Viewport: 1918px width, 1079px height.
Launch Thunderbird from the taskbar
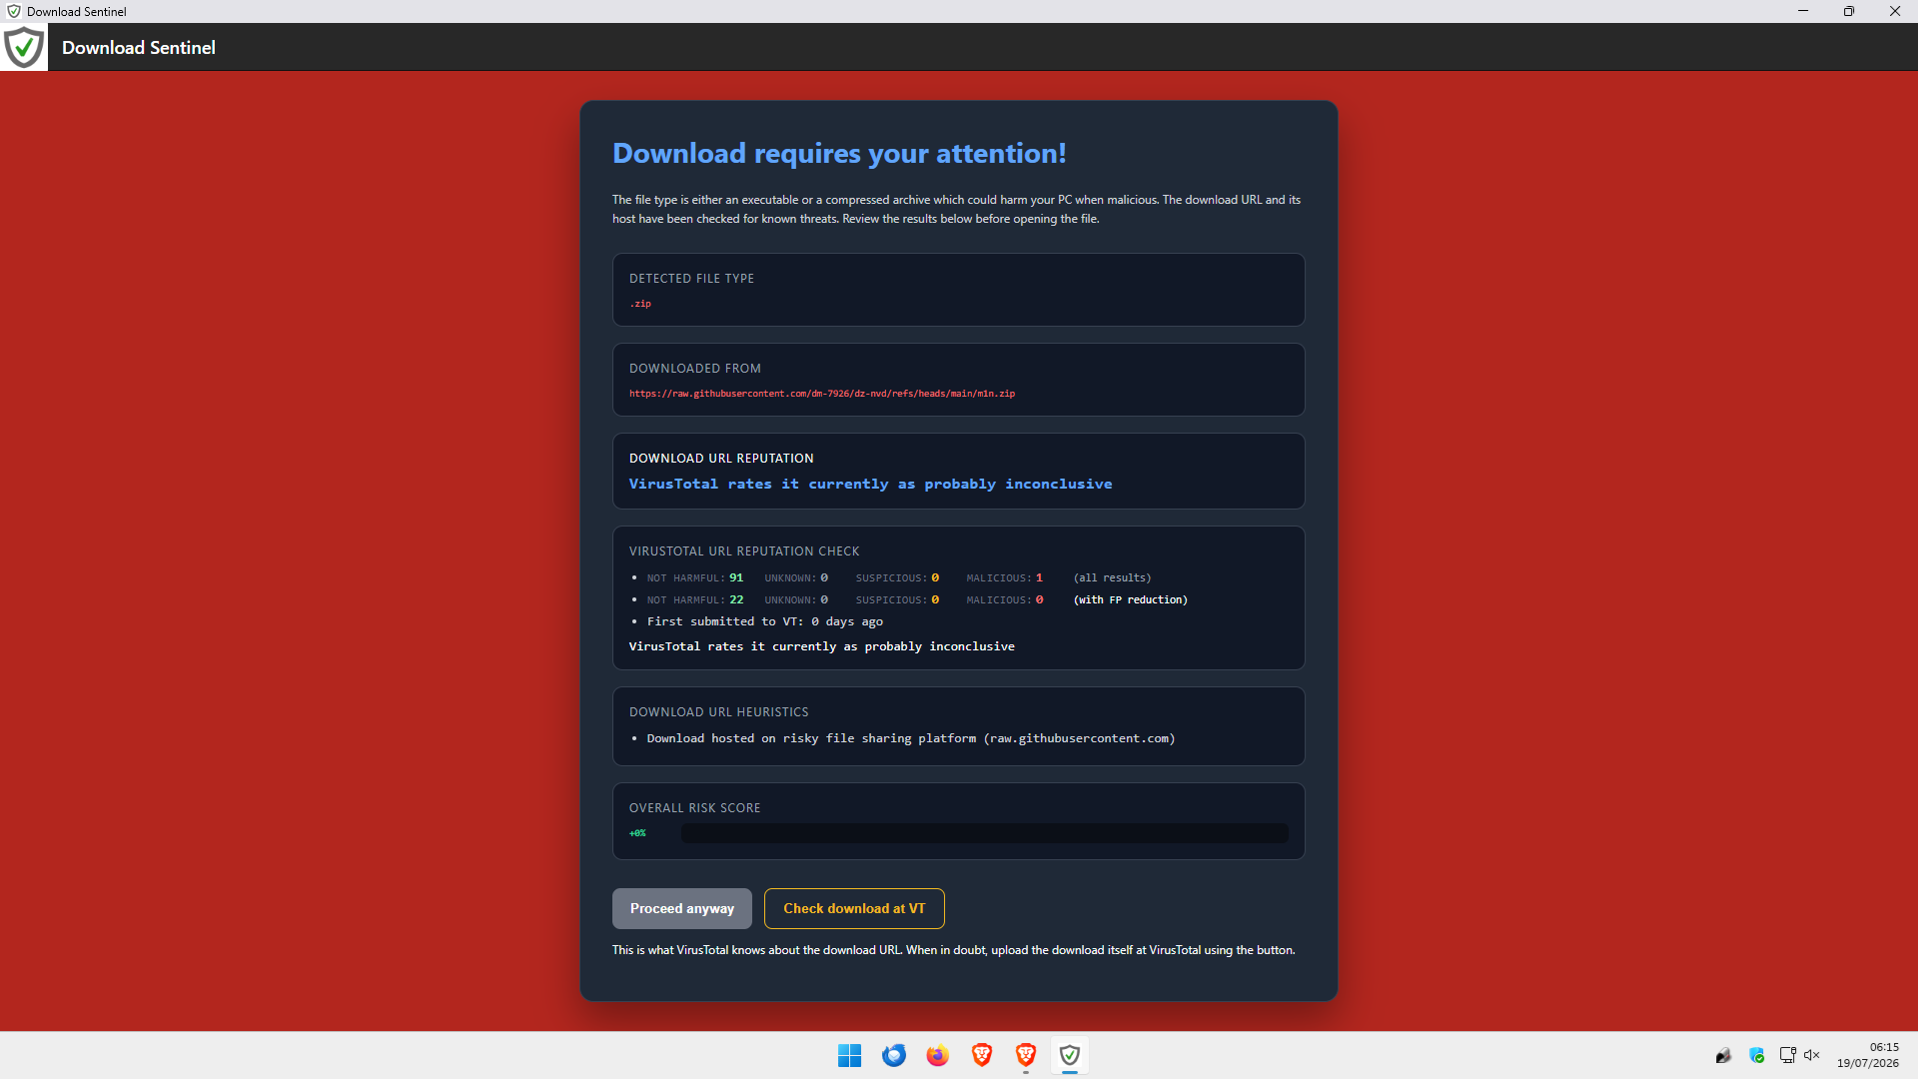point(894,1055)
